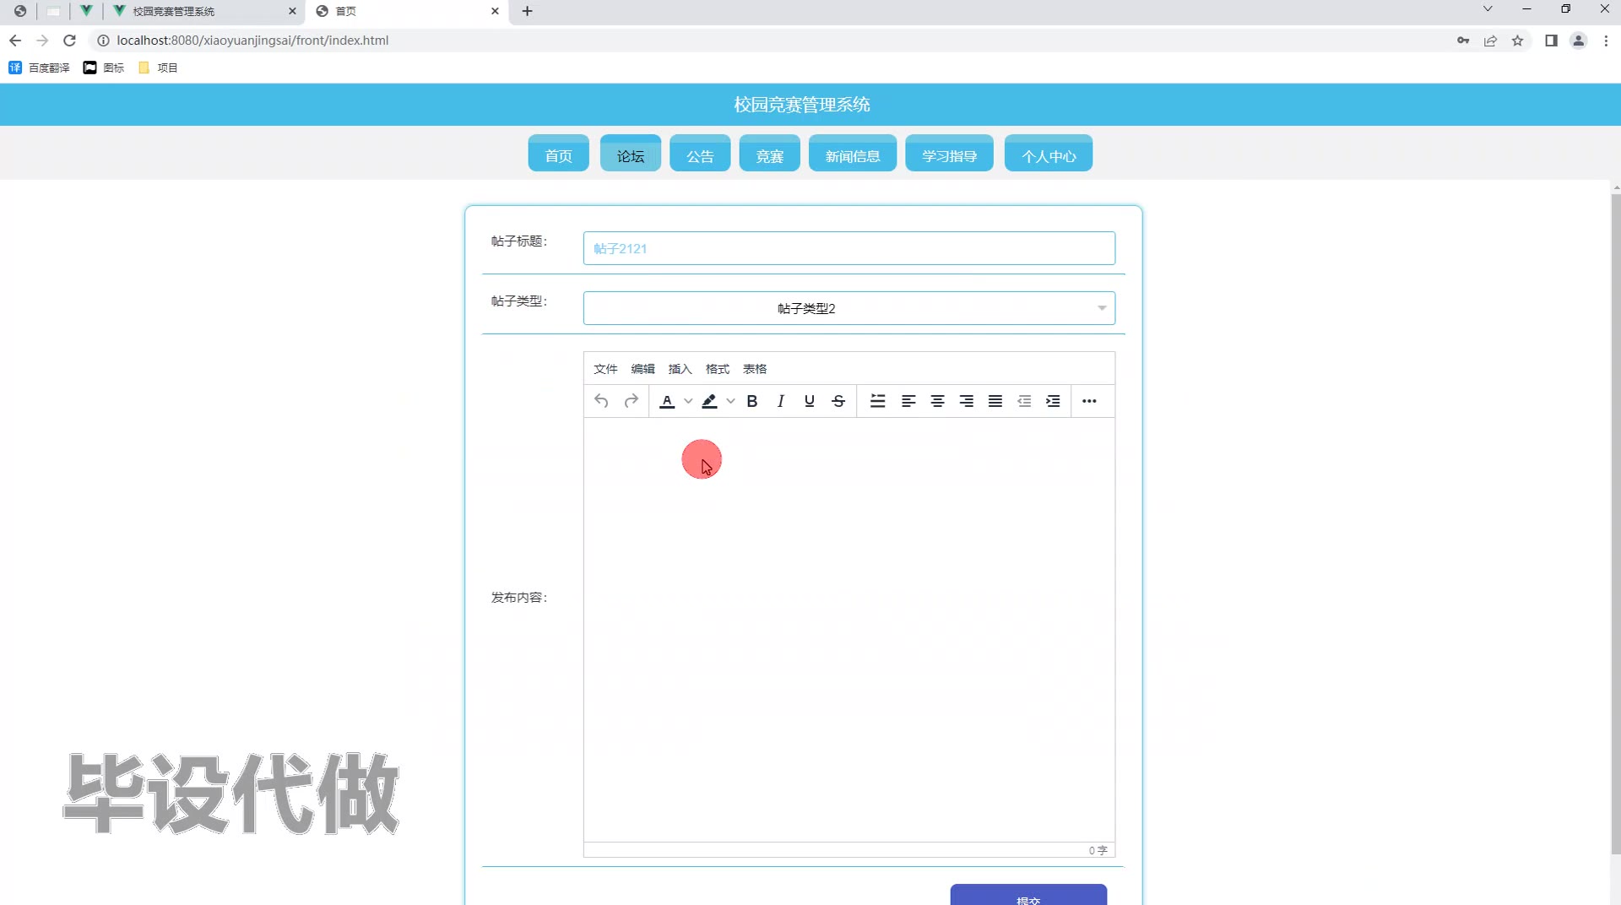Screen dimensions: 1621x905
Task: Open a new browser tab
Action: pyautogui.click(x=528, y=11)
